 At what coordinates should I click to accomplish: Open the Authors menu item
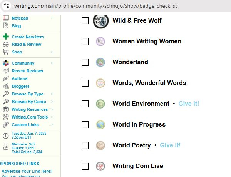20,78
